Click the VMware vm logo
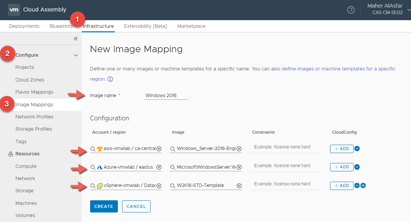 [x=14, y=10]
